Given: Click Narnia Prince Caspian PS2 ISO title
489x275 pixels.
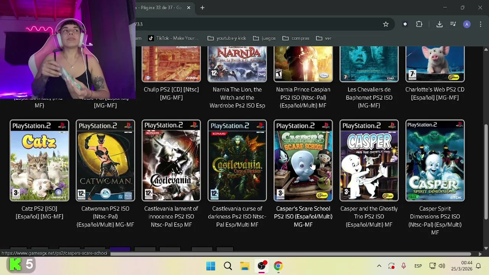Looking at the screenshot, I should tap(303, 97).
